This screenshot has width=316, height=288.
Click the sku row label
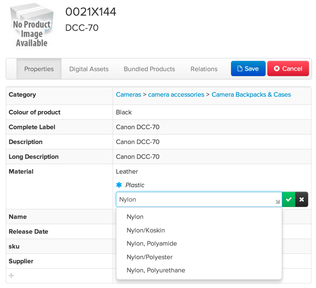point(14,246)
